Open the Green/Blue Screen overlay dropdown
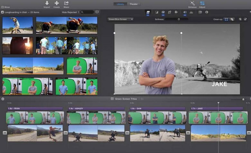The height and width of the screenshot is (153, 251). pos(120,19)
